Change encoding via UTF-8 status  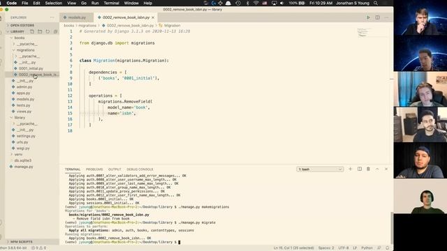tap(344, 248)
